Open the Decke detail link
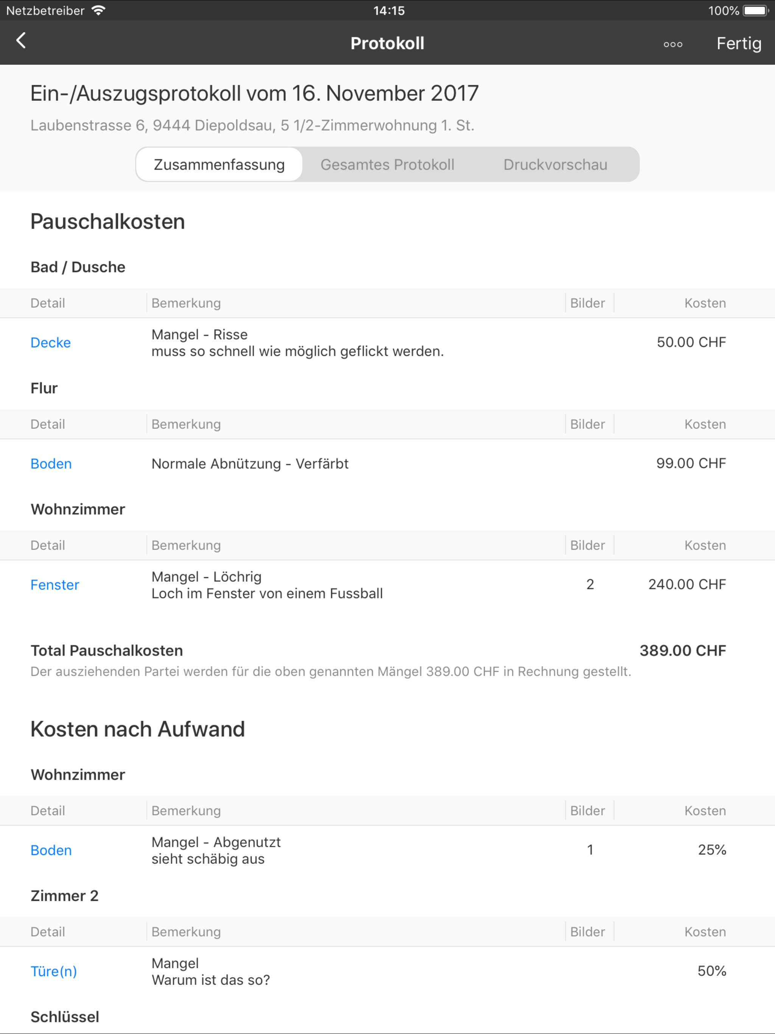775x1034 pixels. (50, 343)
